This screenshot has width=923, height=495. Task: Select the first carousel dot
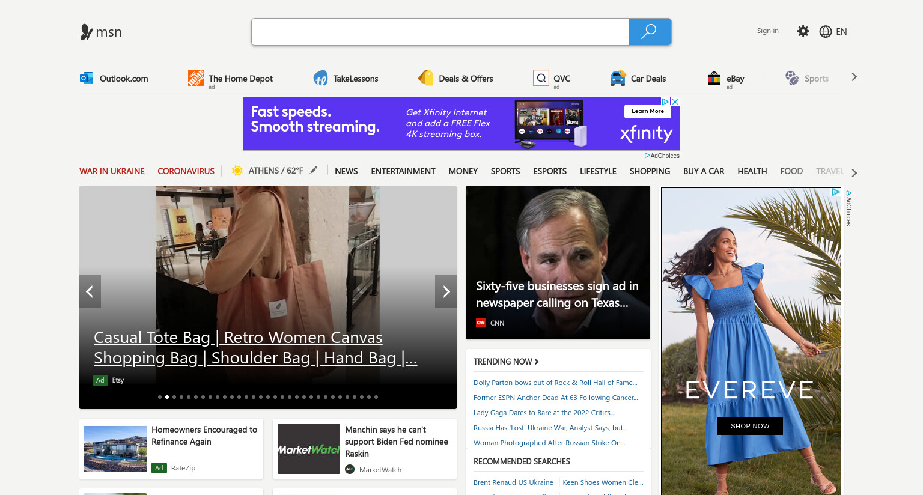point(160,397)
